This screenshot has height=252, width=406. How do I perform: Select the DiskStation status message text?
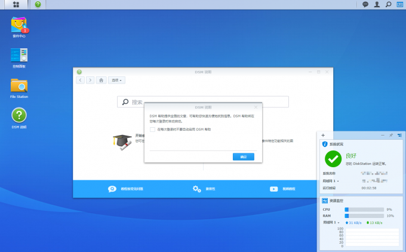(x=366, y=164)
